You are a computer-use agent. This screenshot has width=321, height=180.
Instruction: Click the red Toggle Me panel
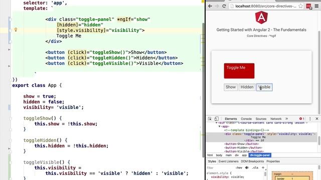click(239, 71)
